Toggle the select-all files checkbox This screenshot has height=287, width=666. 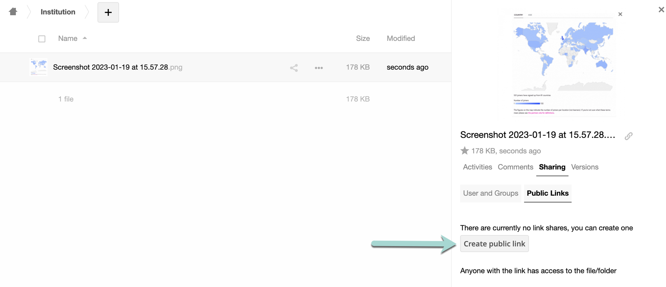tap(42, 39)
